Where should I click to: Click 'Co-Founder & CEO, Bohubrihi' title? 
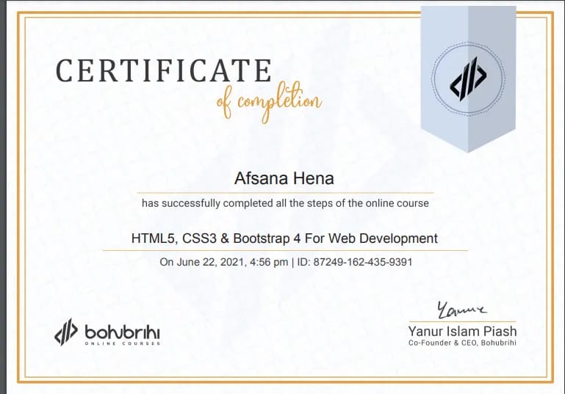[462, 343]
